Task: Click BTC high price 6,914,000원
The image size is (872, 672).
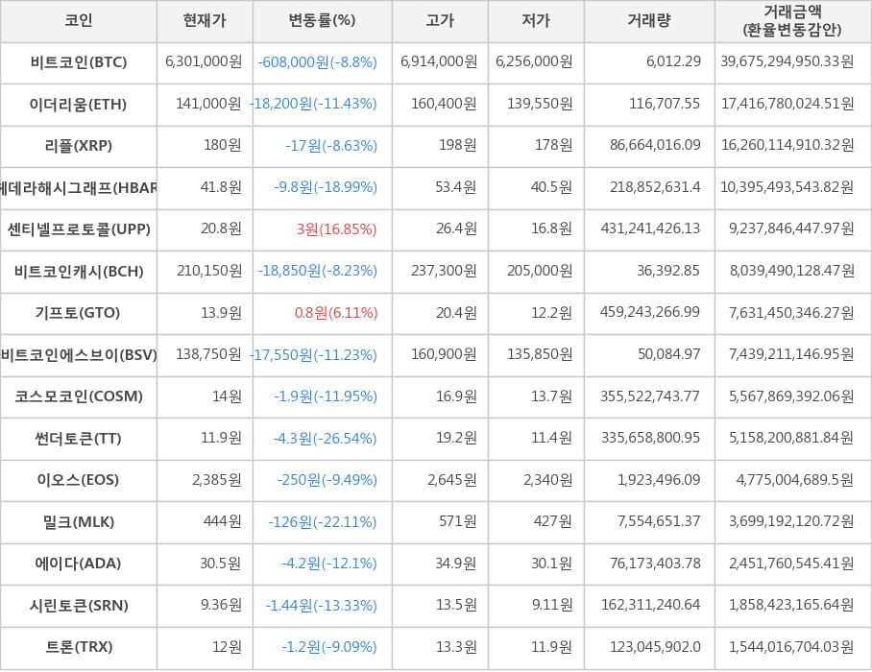Action: click(x=439, y=61)
